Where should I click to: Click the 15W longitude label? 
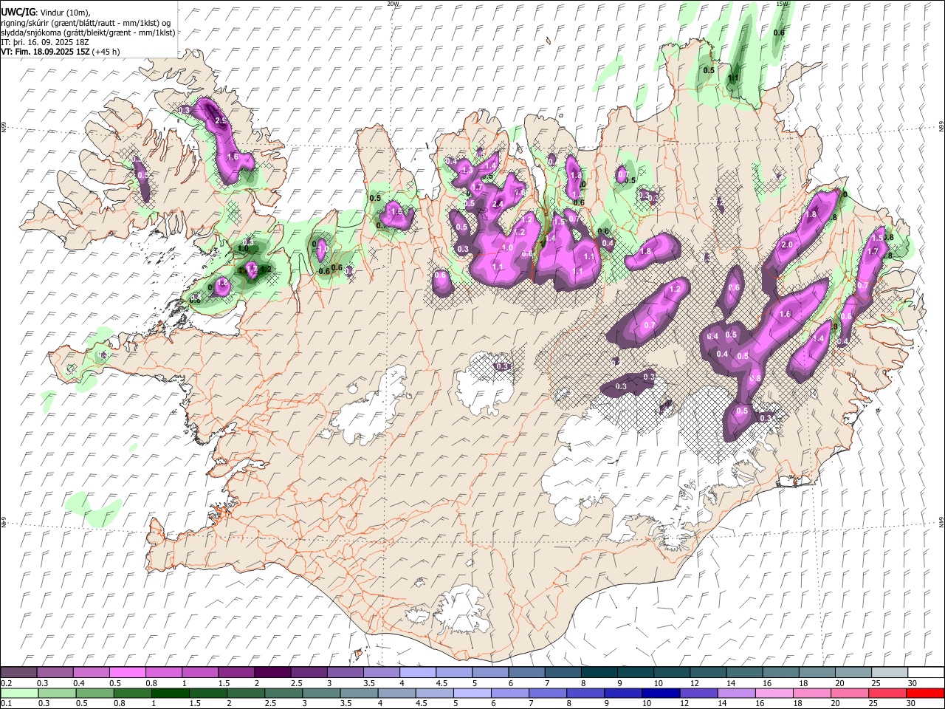click(x=783, y=4)
